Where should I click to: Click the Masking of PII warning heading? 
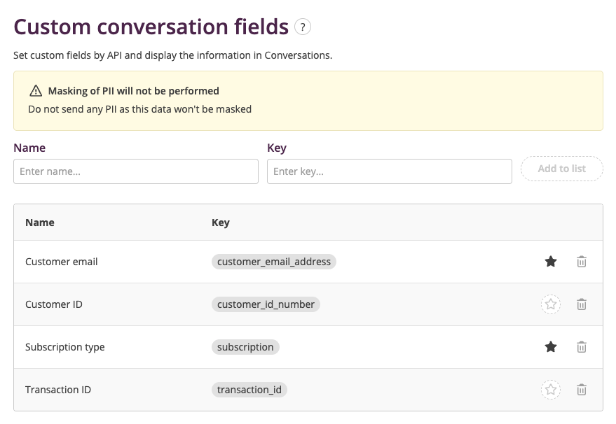(x=134, y=91)
